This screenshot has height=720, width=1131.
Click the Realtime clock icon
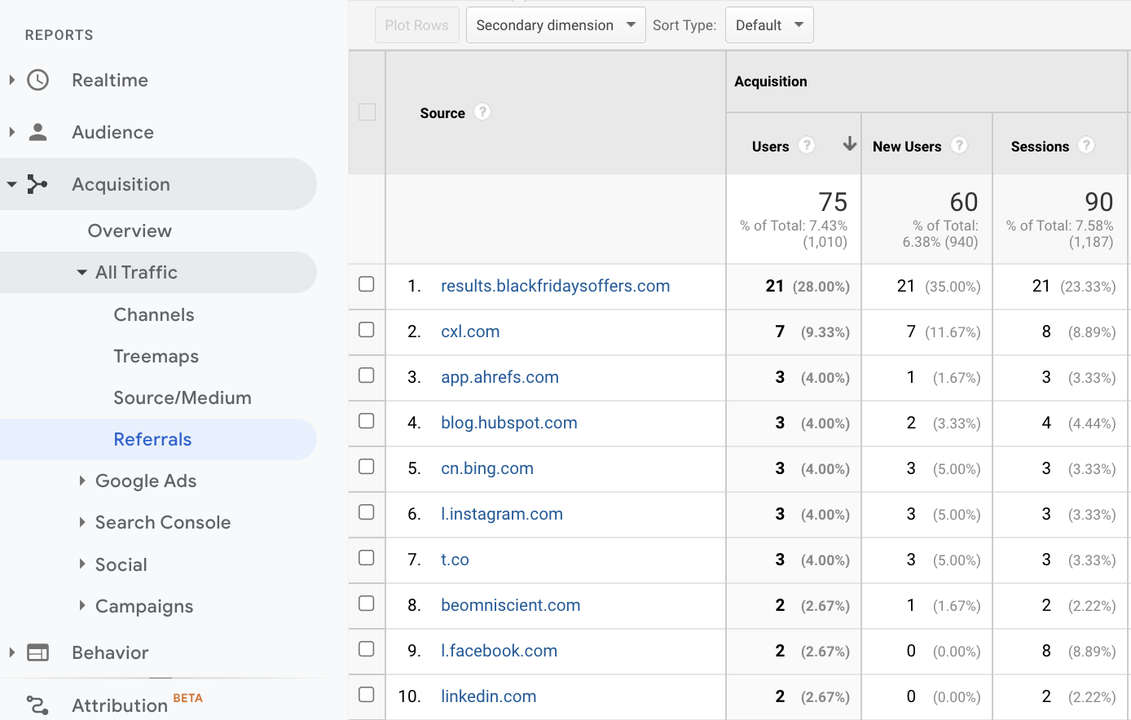tap(37, 80)
